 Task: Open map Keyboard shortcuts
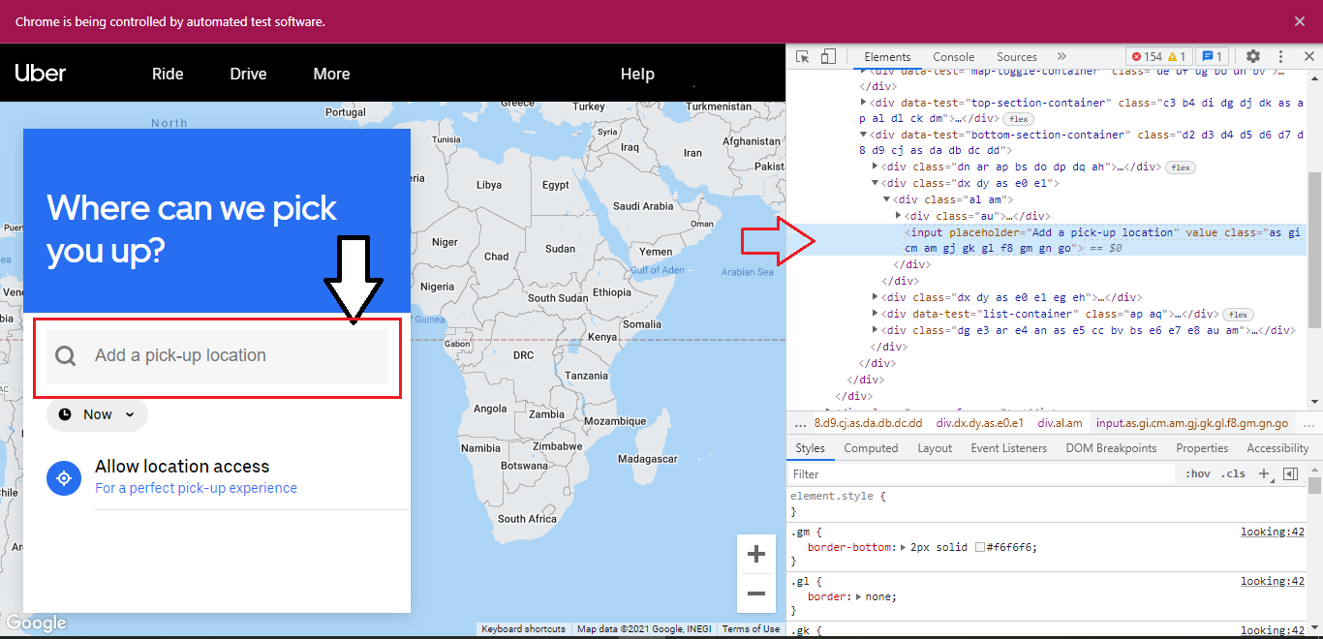point(524,629)
